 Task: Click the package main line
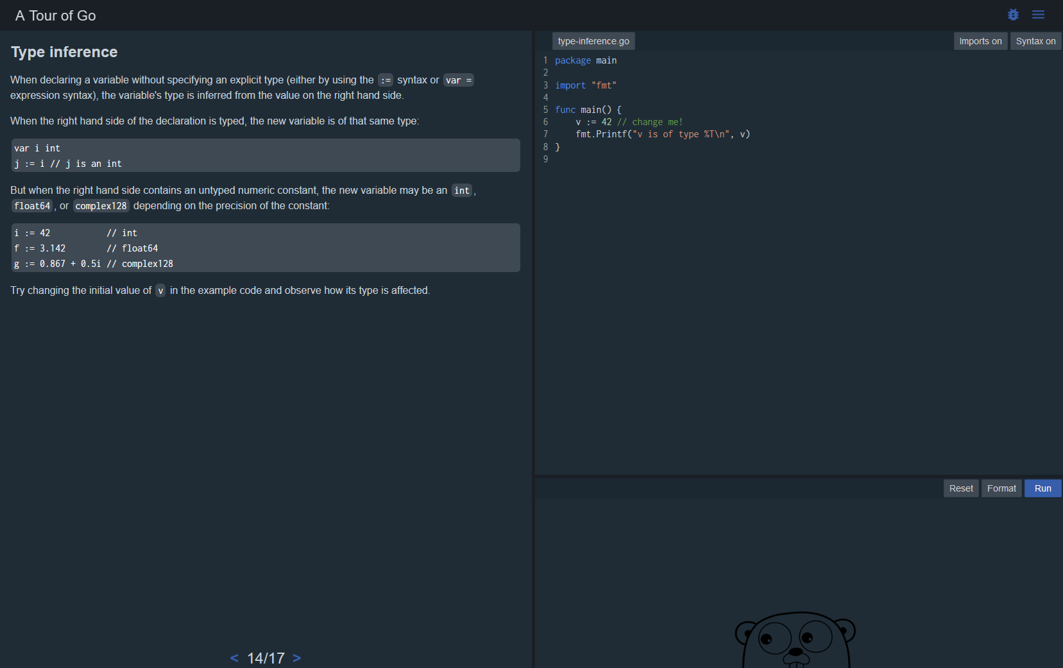[585, 60]
